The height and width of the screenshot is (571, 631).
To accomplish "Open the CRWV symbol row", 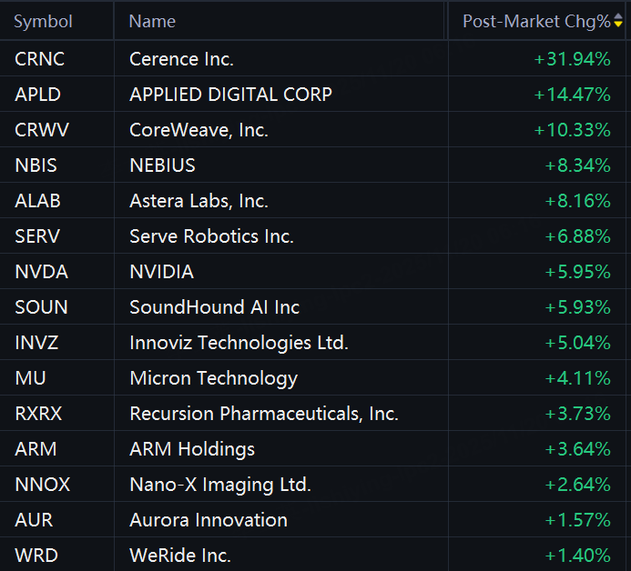I will click(x=42, y=130).
